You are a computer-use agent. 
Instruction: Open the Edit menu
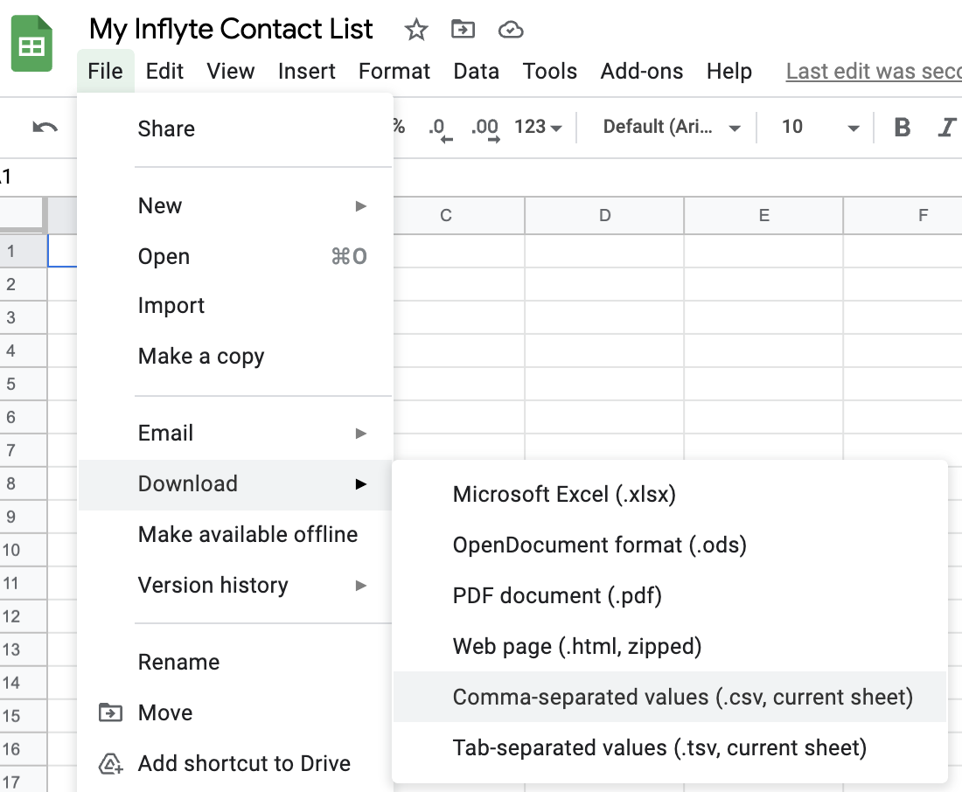tap(164, 71)
